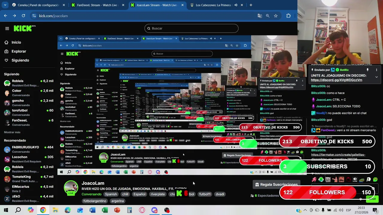
Task: Toggle the system tray microphone icon
Action: [323, 210]
